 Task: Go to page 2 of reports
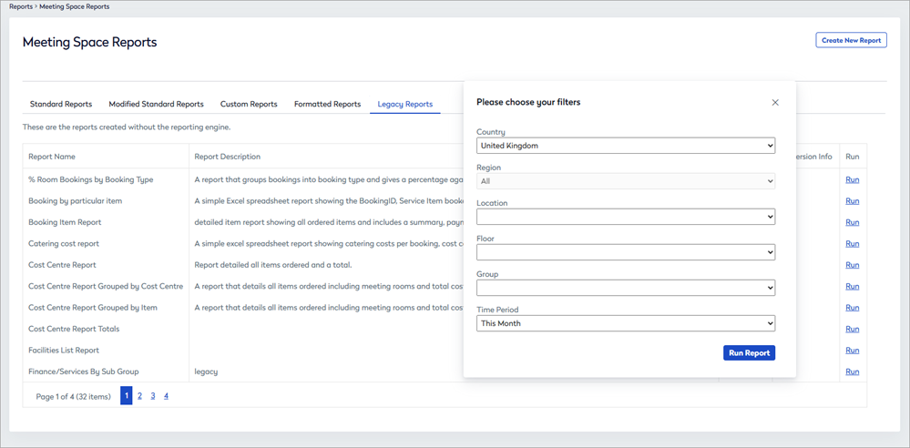click(139, 396)
